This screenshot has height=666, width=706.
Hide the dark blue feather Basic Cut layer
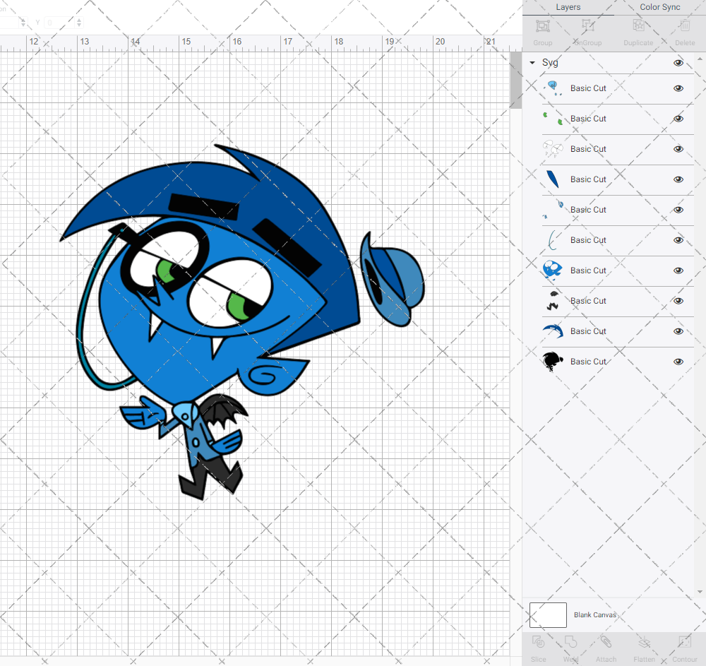tap(678, 179)
